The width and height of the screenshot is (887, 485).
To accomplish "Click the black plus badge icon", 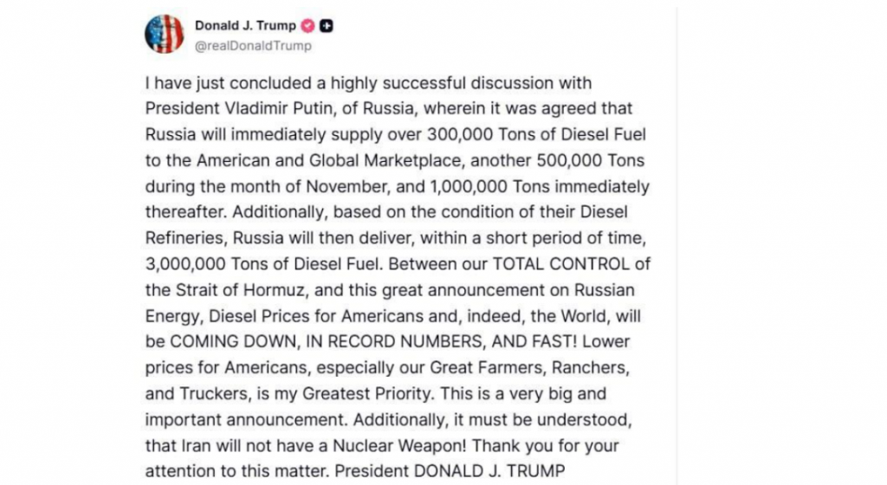I will pyautogui.click(x=327, y=26).
